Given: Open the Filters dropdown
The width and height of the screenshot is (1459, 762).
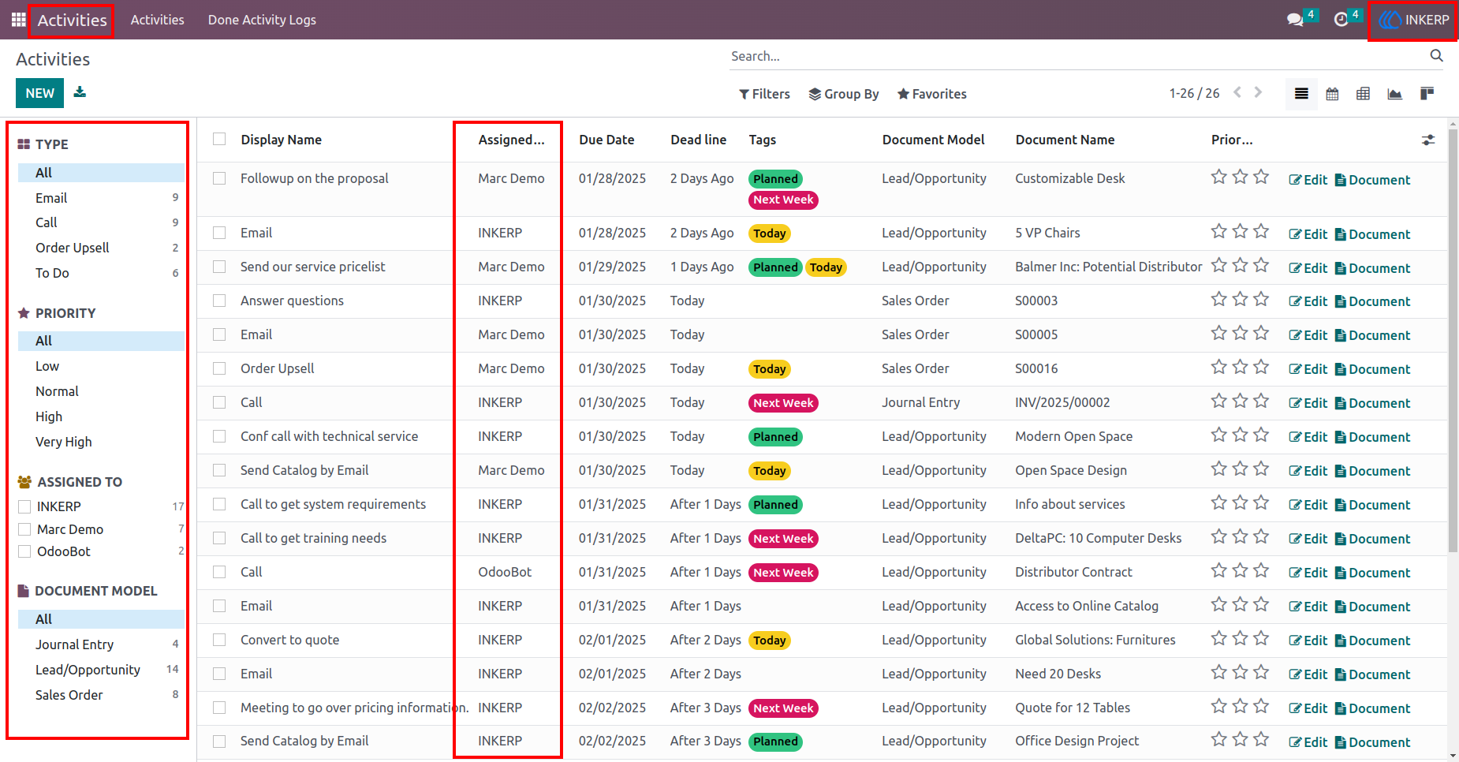Looking at the screenshot, I should [x=764, y=94].
